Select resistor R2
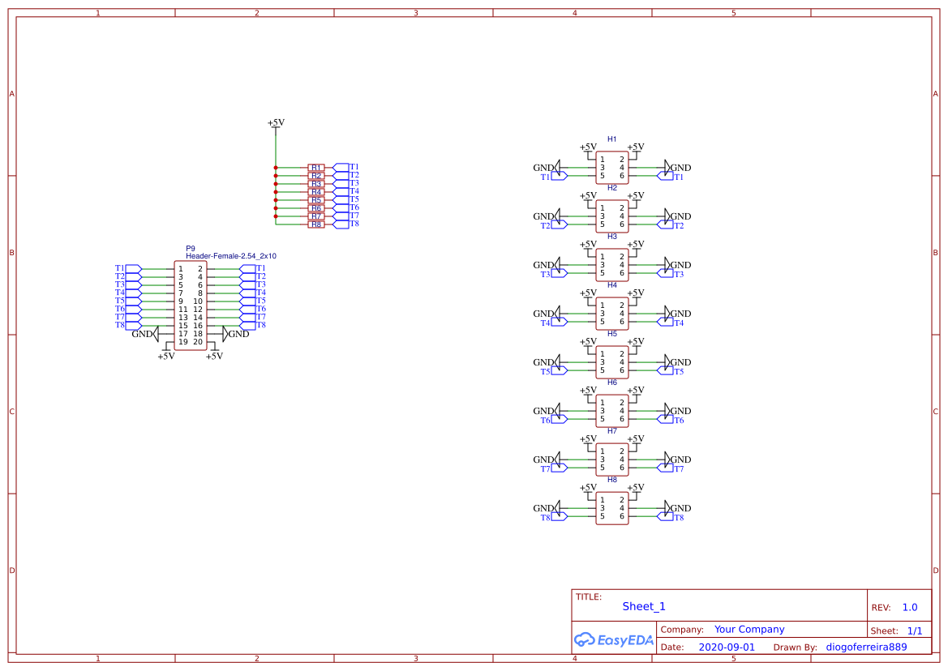 [316, 176]
